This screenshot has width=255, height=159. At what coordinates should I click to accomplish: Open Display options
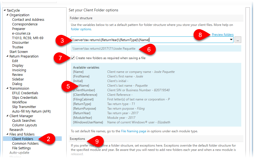pyautogui.click(x=18, y=66)
